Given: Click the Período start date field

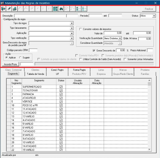Looking at the screenshot, I should (x=95, y=16).
